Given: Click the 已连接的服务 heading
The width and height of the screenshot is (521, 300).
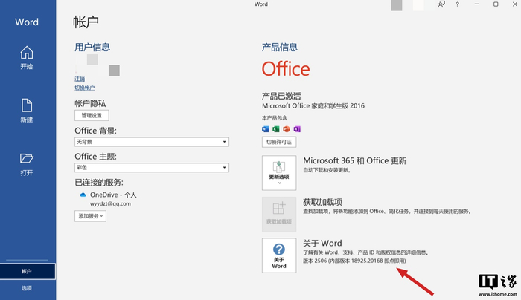Looking at the screenshot, I should point(99,183).
